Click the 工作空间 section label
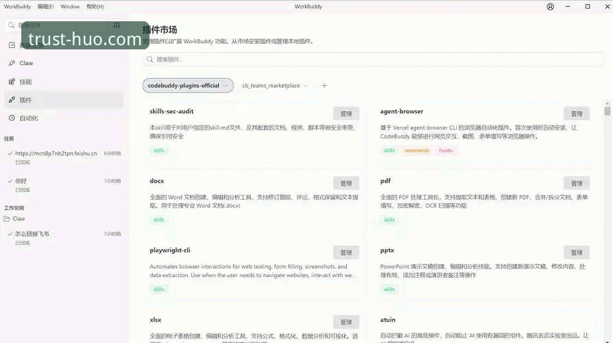Screen dimensions: 613x343 click(x=14, y=208)
